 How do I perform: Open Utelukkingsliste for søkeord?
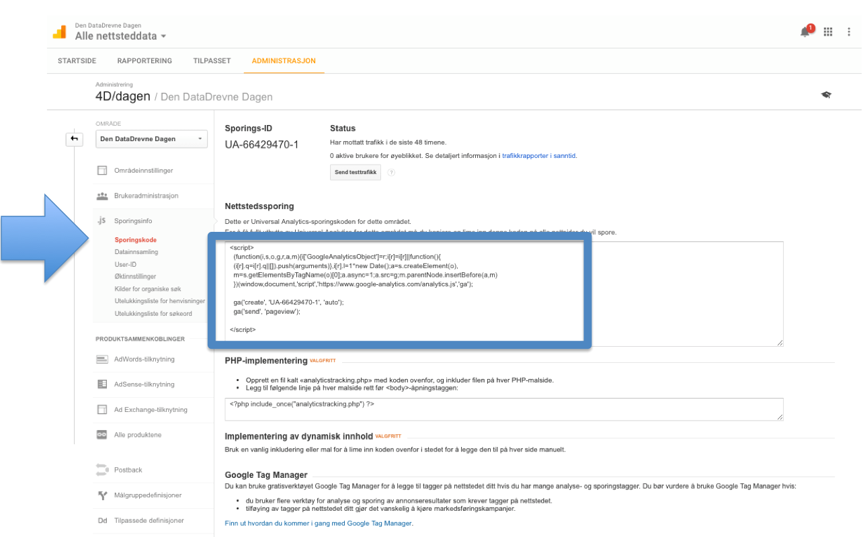point(153,313)
